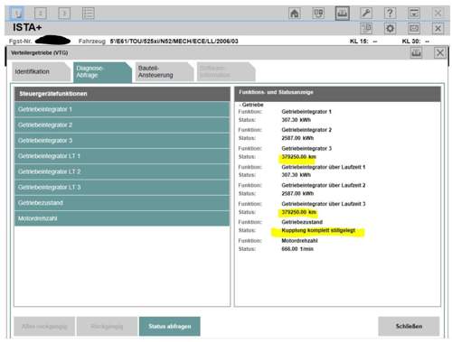Open session tab number 3 icon

click(64, 14)
